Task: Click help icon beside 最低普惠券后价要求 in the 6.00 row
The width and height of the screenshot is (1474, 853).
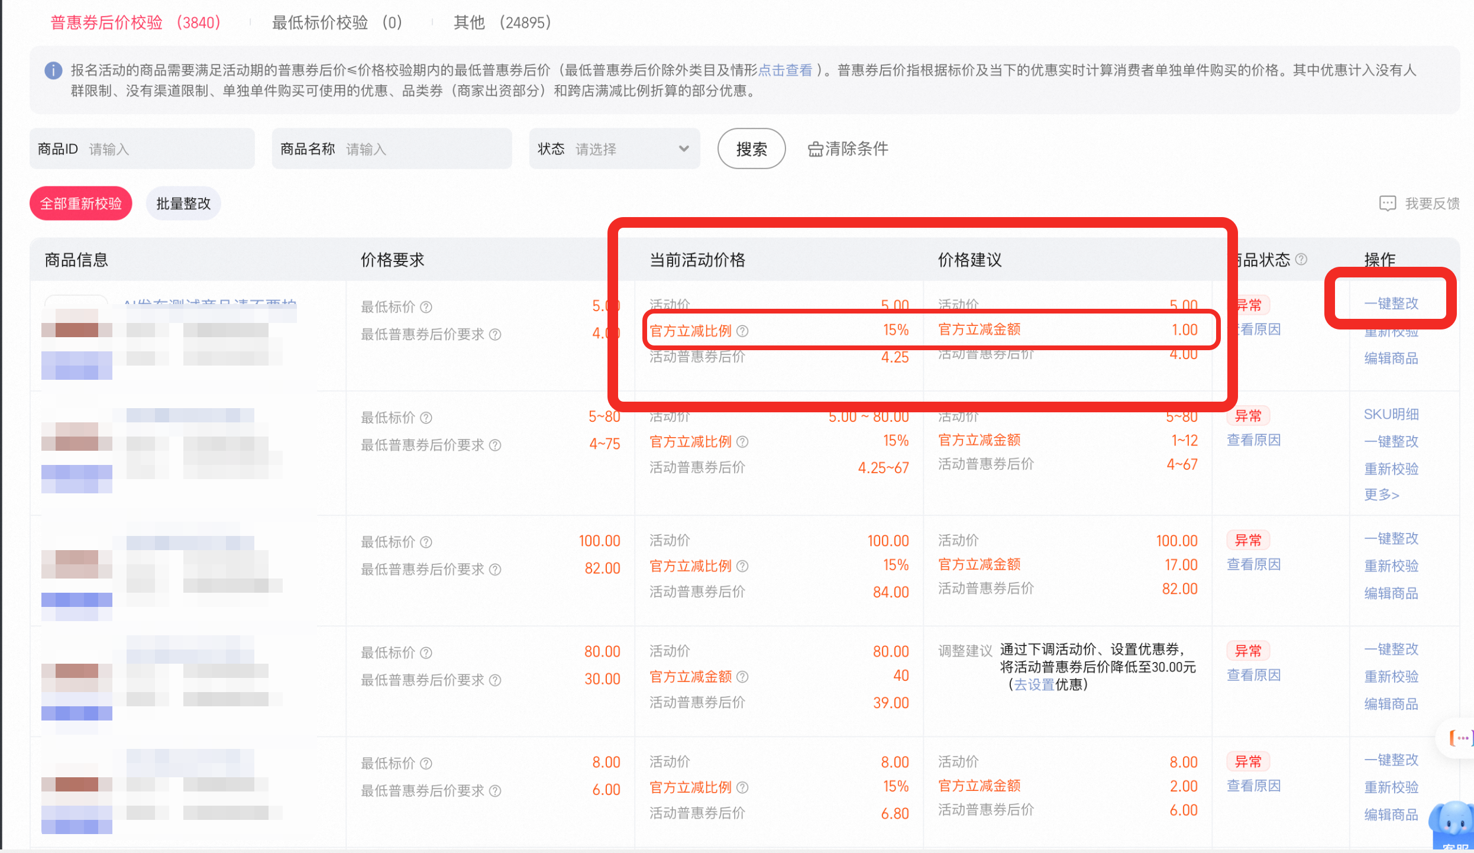Action: coord(495,791)
